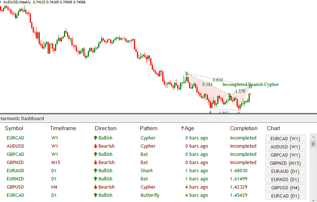Click the bearish arrow icon in the GBPUSD row

pyautogui.click(x=95, y=187)
